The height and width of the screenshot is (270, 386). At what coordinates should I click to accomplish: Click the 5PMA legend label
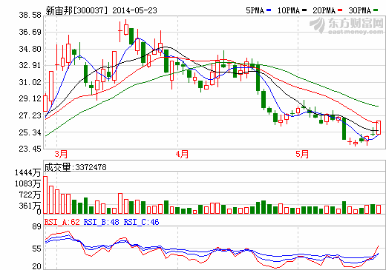tap(255, 10)
